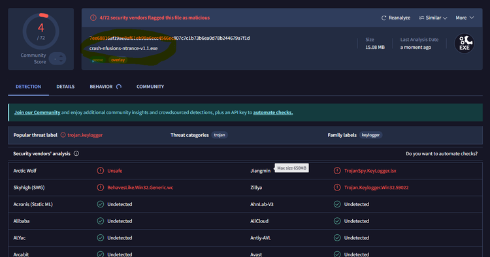Open the DETAILS tab
This screenshot has width=490, height=257.
pos(65,86)
